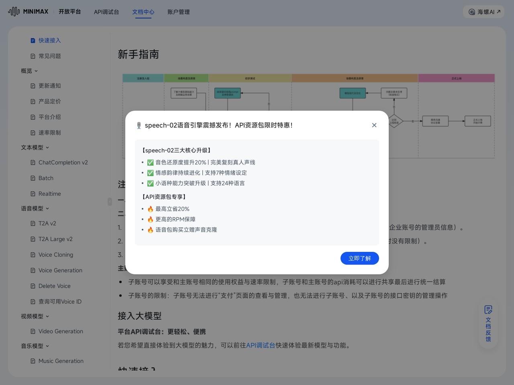Select the document icon beside Voice Cloning
Viewport: 514px width, 385px height.
coord(33,255)
